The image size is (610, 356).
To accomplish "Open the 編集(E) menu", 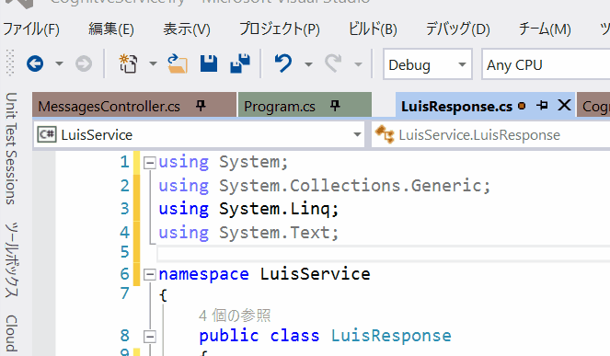I will tap(111, 29).
